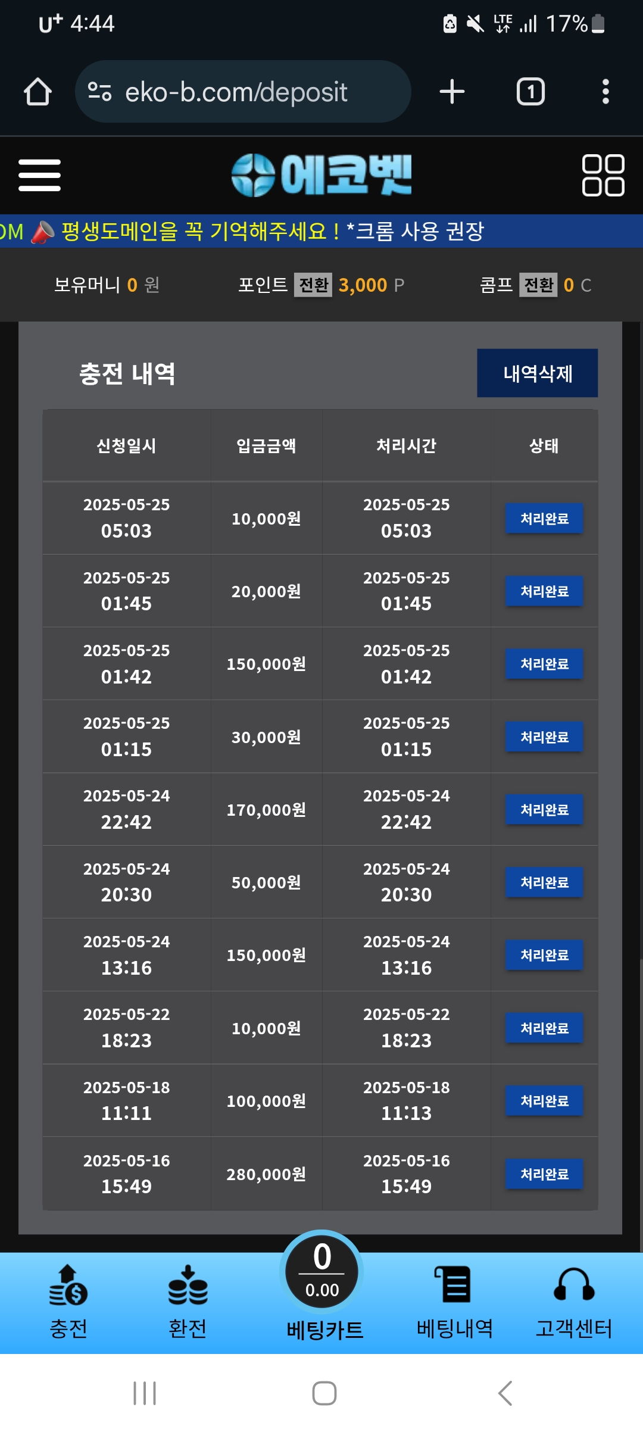
Task: Tap the Android back navigation button
Action: tap(505, 1393)
